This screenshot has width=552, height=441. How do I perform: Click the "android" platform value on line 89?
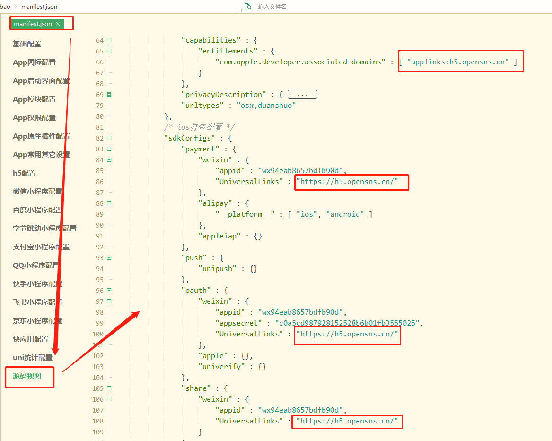[345, 214]
